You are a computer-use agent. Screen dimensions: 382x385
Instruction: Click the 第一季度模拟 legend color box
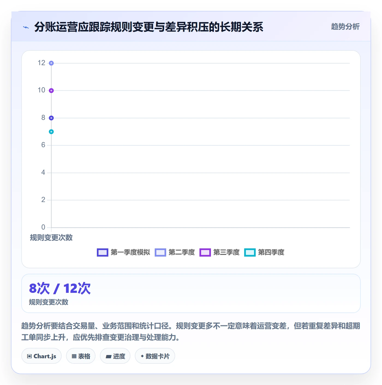click(x=103, y=252)
